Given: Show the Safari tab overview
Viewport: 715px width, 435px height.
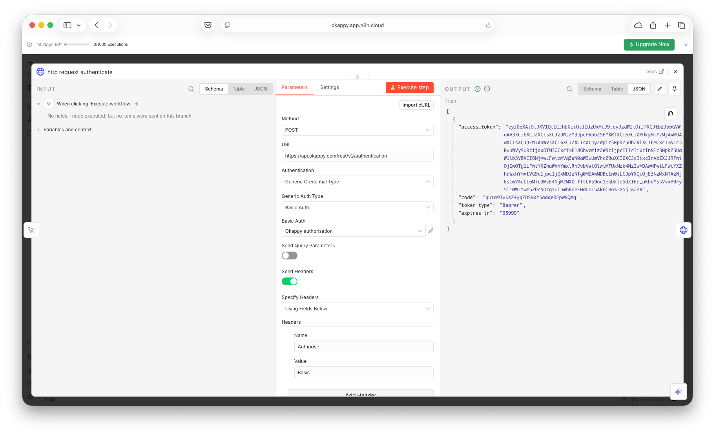Looking at the screenshot, I should [682, 25].
